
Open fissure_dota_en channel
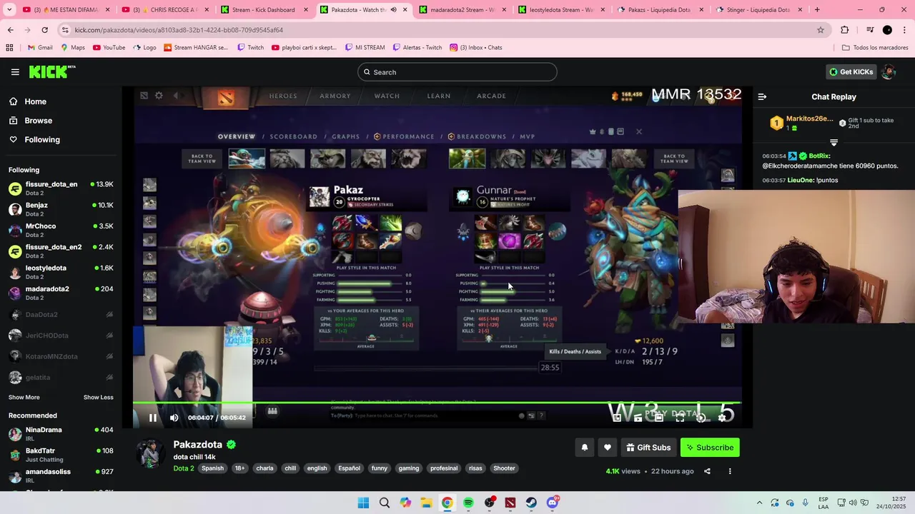click(x=61, y=188)
